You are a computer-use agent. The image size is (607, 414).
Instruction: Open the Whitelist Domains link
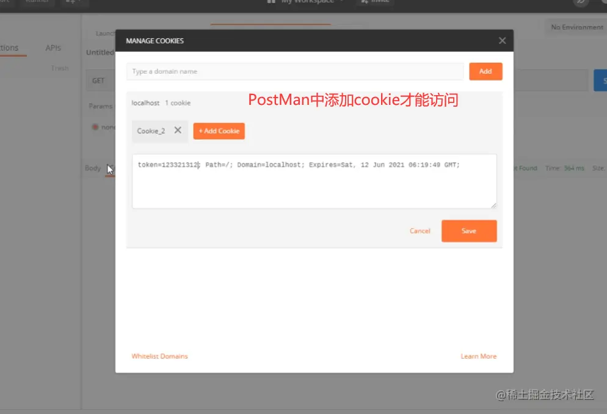(x=159, y=356)
